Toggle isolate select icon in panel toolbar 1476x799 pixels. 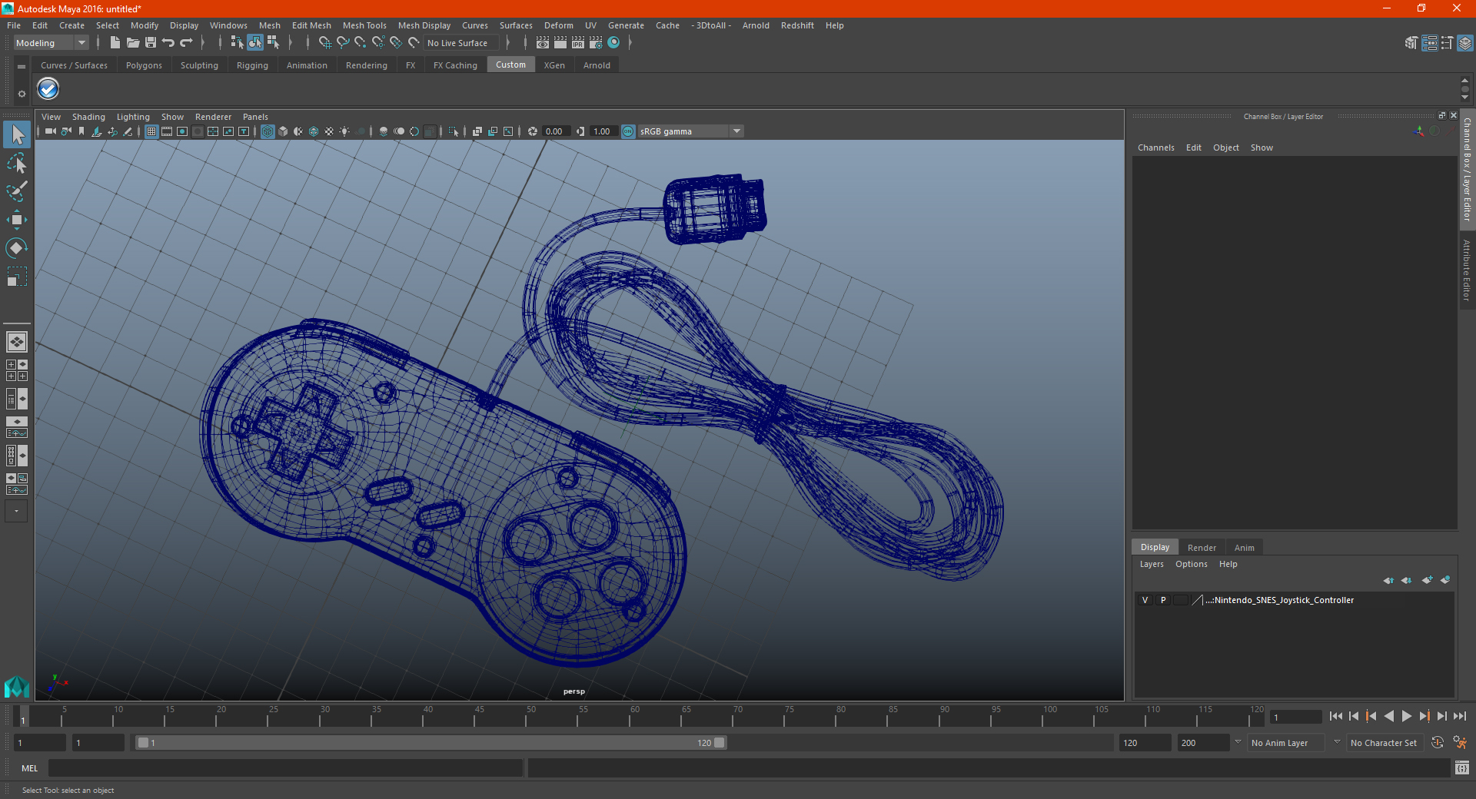pos(454,131)
